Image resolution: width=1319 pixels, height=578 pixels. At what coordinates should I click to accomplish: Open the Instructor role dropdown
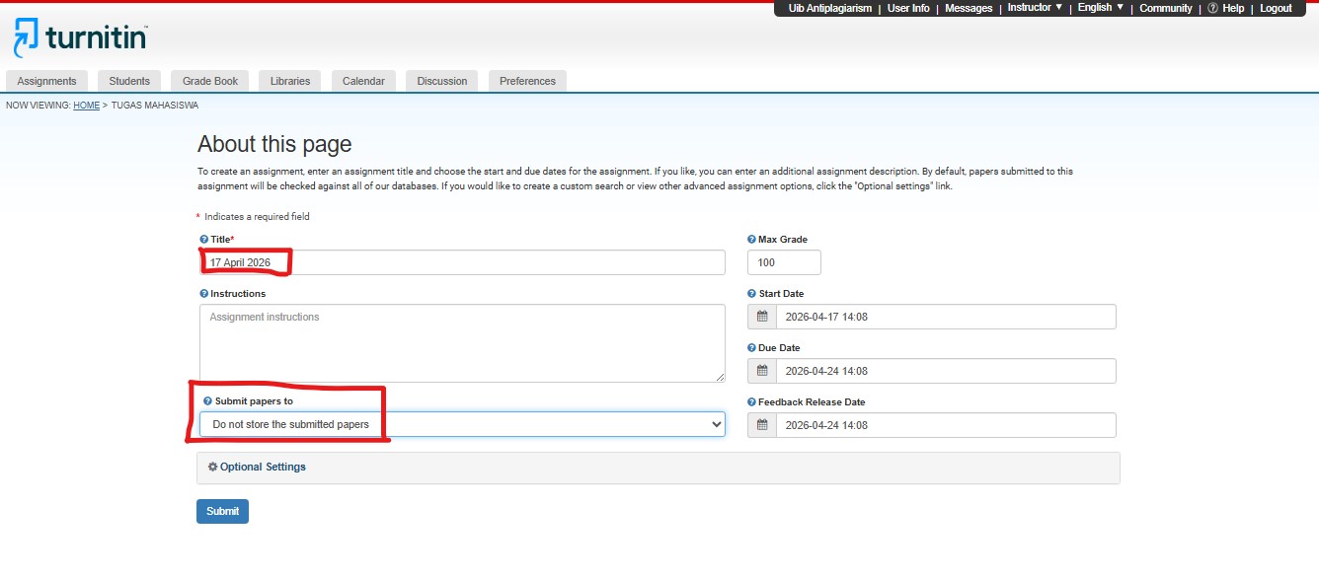coord(1035,8)
